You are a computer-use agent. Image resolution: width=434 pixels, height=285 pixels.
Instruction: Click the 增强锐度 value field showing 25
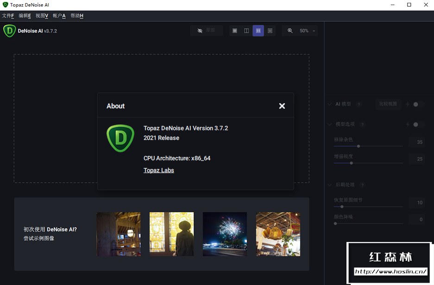(x=416, y=159)
